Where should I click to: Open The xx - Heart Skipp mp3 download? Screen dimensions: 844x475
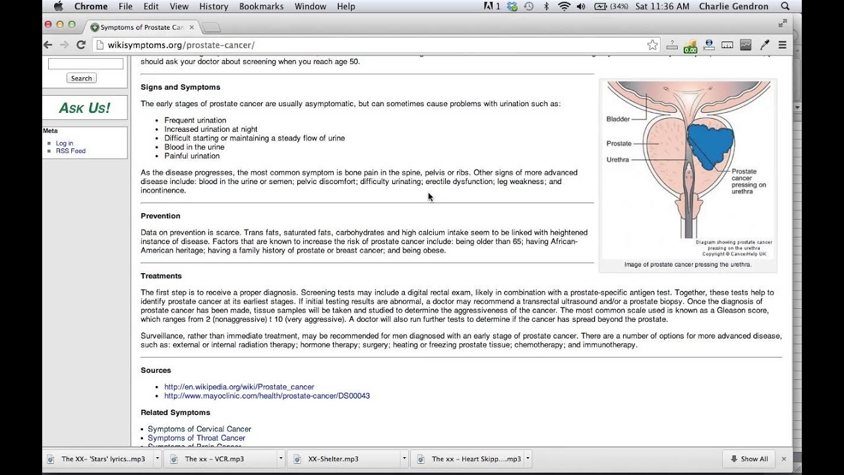(x=468, y=459)
